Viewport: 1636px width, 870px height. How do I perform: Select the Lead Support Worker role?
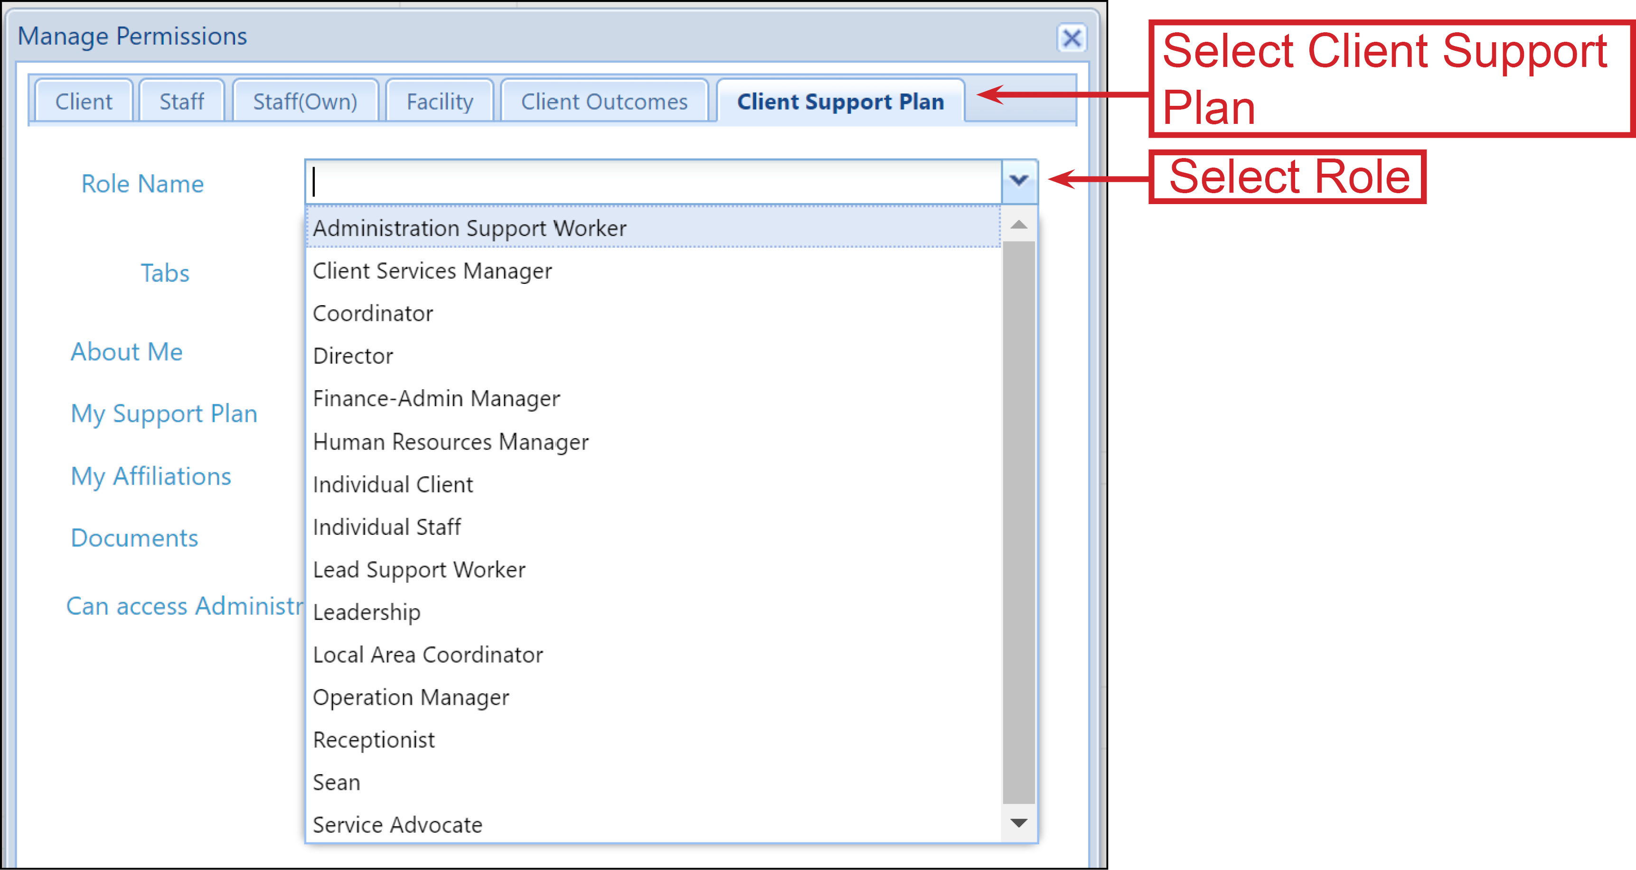point(419,570)
